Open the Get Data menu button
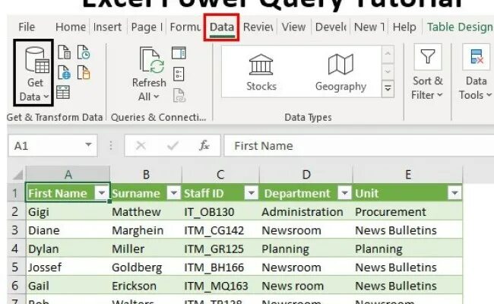Image resolution: width=494 pixels, height=304 pixels. pos(33,73)
